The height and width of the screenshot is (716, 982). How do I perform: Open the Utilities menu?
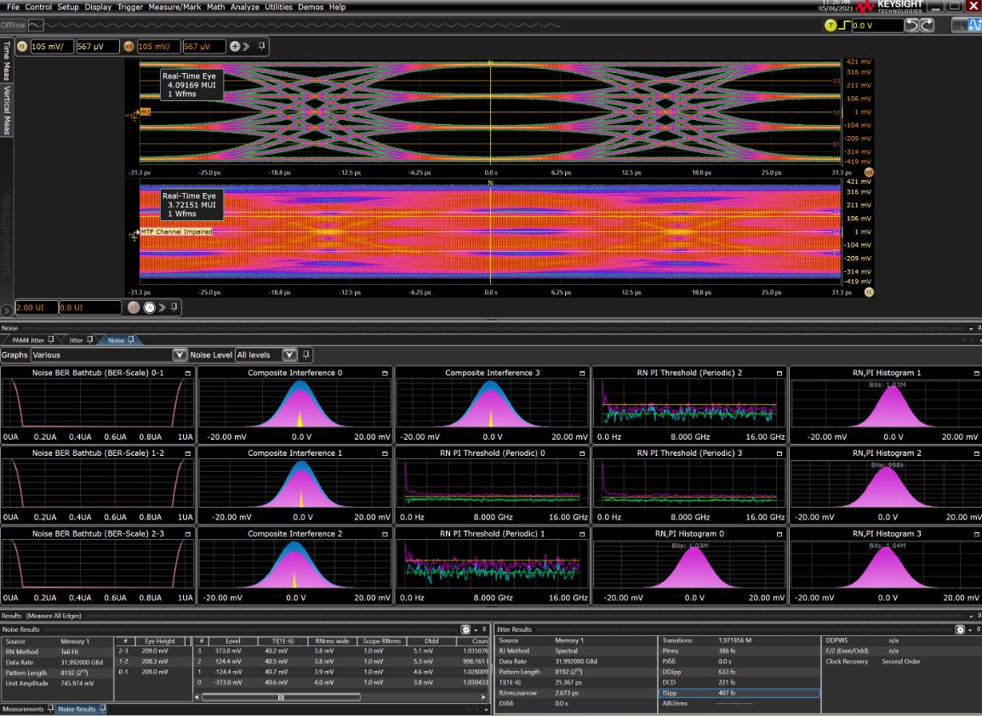pos(279,7)
